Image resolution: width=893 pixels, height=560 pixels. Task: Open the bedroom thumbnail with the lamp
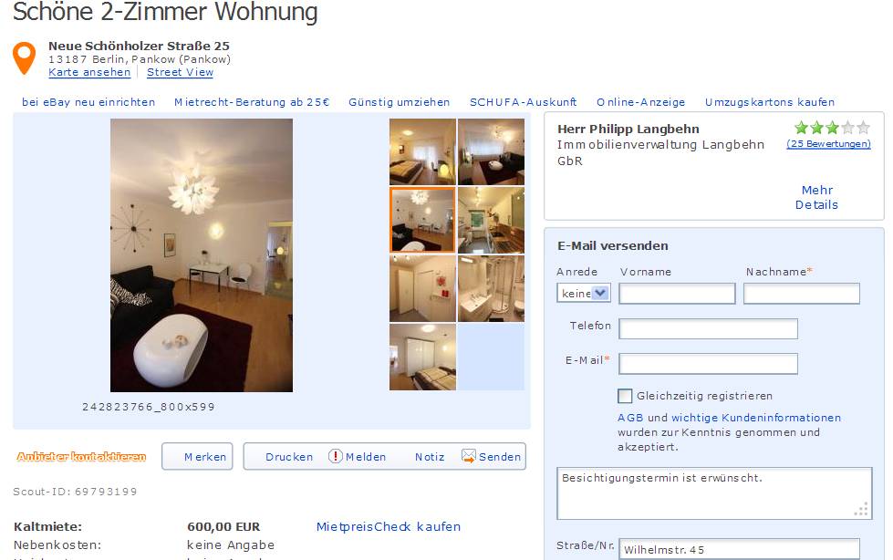point(422,151)
